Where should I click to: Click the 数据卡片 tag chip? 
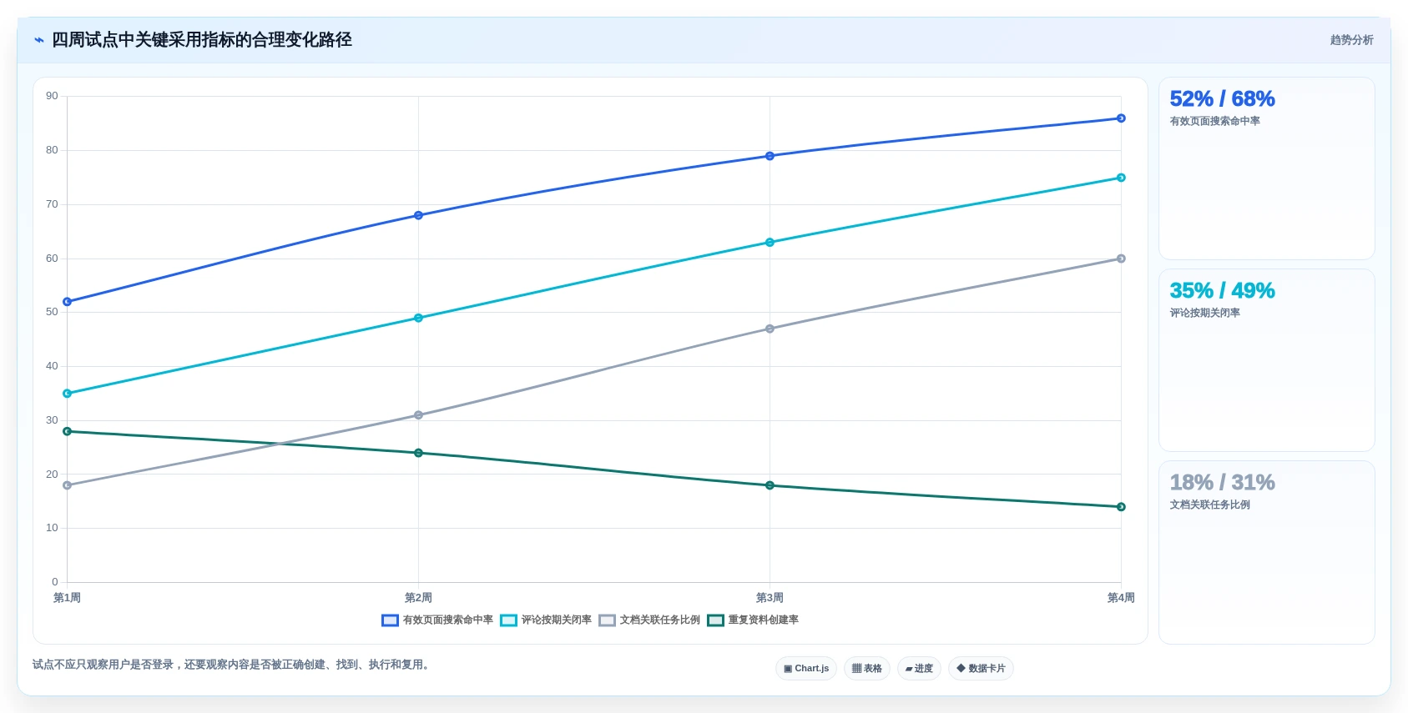pos(981,669)
